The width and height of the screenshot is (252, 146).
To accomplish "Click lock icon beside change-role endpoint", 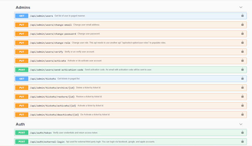I will click(242, 43).
